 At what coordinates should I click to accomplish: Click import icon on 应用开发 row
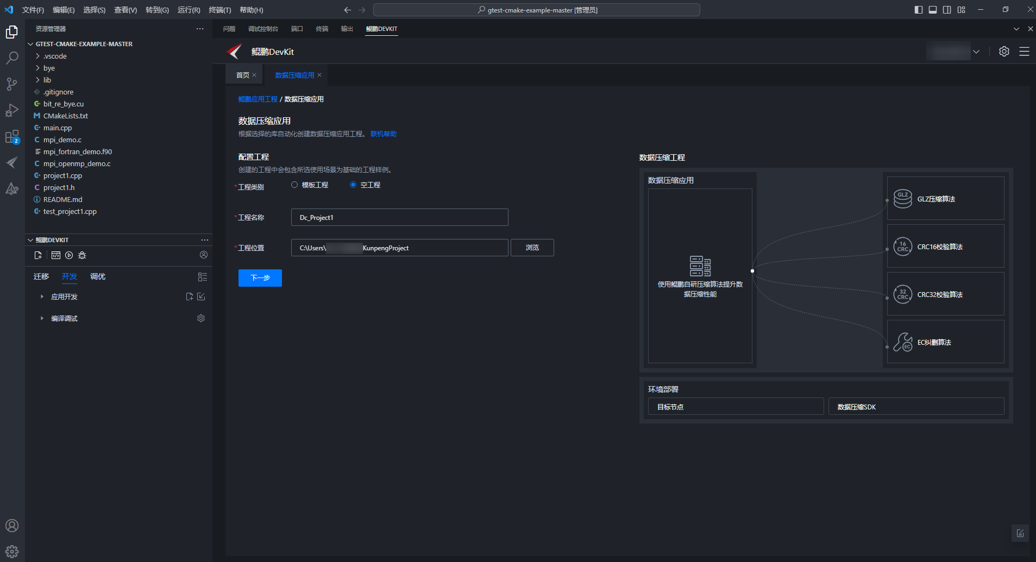click(201, 296)
